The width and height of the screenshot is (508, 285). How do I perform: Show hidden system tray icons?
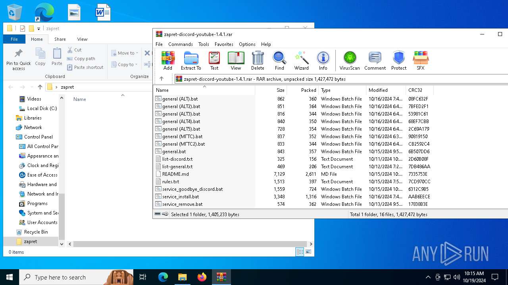click(x=428, y=277)
